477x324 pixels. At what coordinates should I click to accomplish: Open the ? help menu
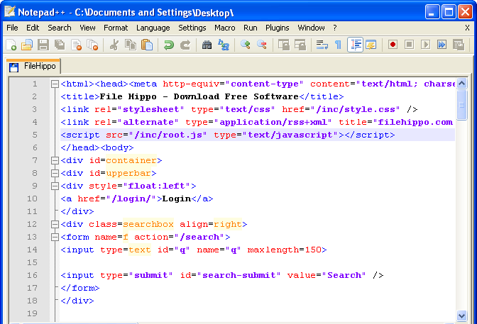pos(334,28)
